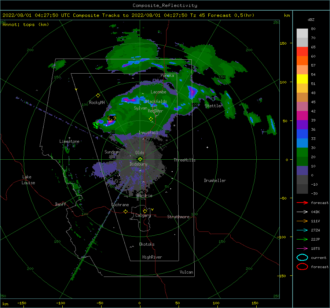
Task: Click the Lake Louise label
Action: pos(28,180)
